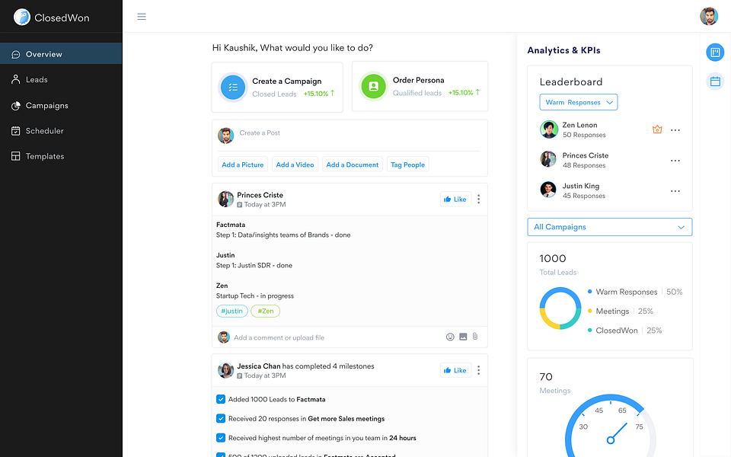Image resolution: width=731 pixels, height=457 pixels.
Task: Click the Order Persona green icon
Action: [x=373, y=86]
